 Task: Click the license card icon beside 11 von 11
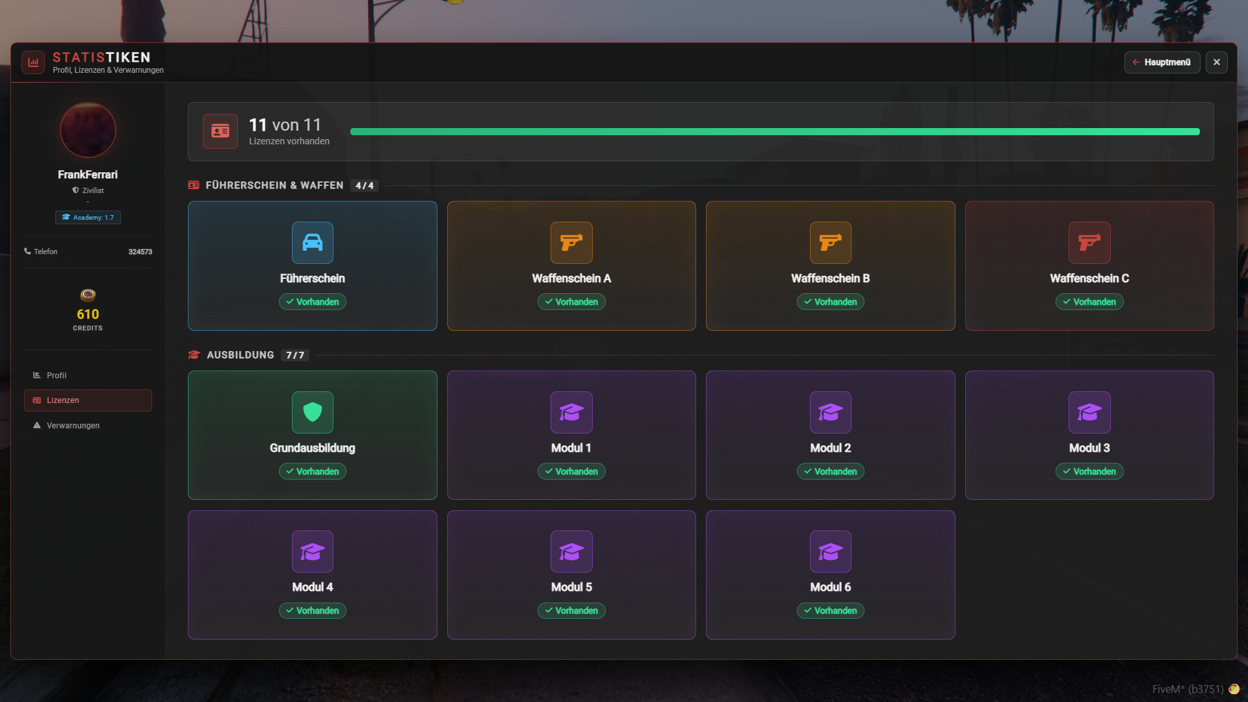[220, 131]
